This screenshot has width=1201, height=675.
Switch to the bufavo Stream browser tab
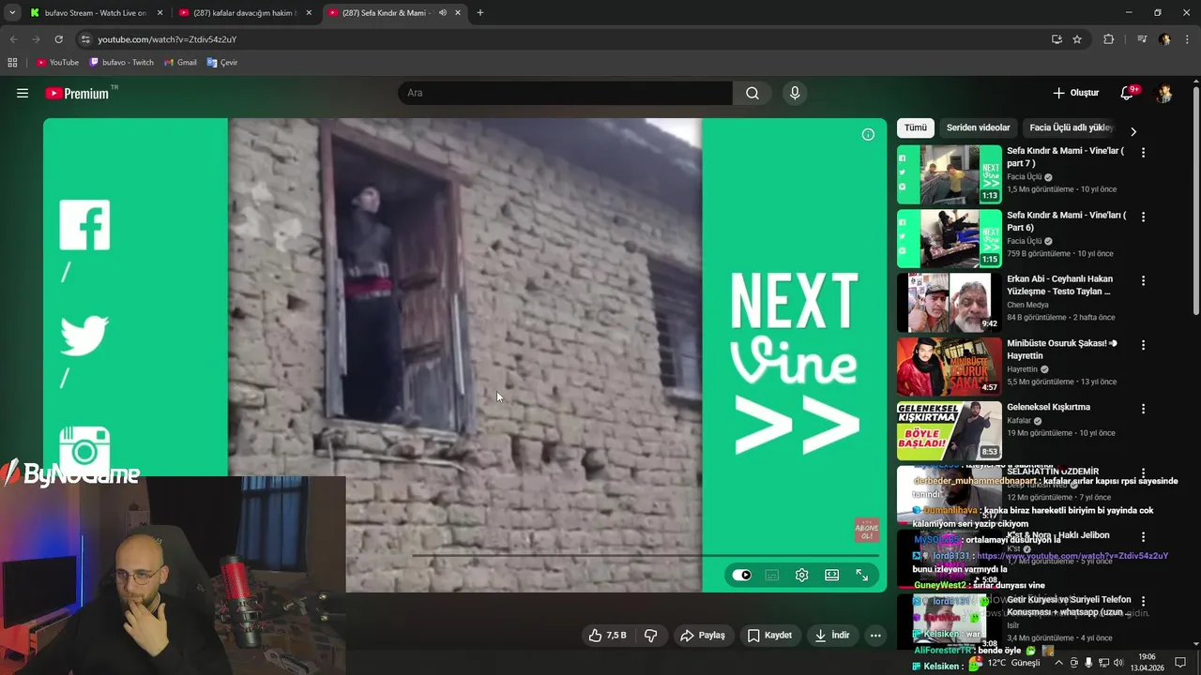96,13
